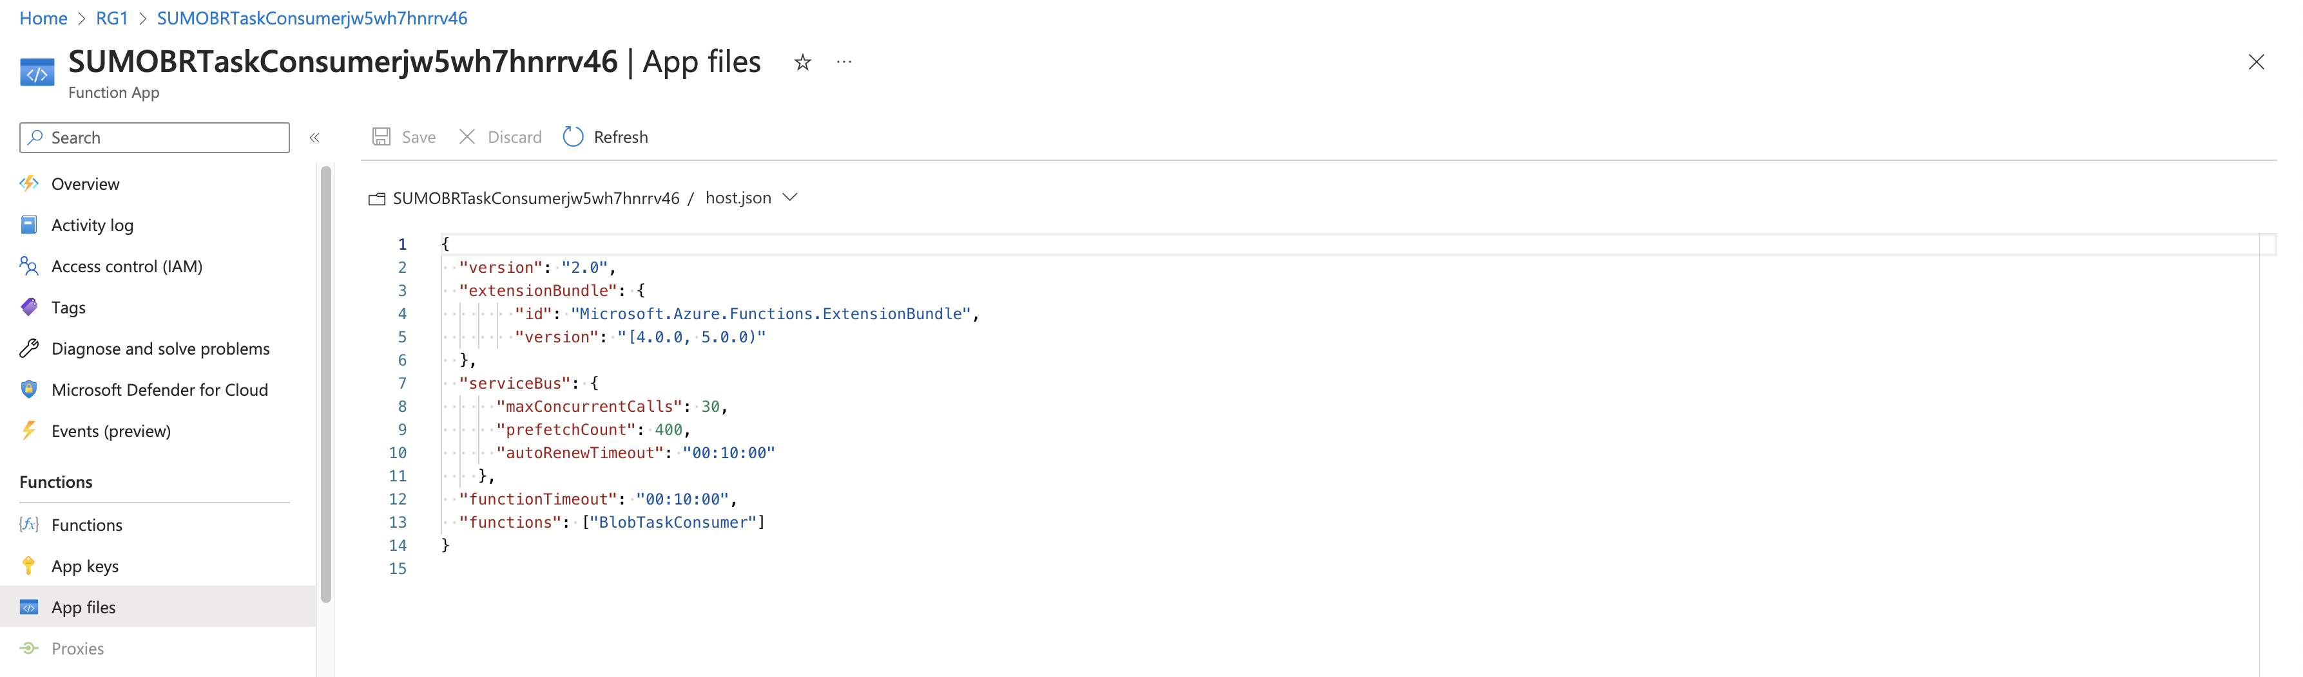This screenshot has width=2303, height=677.
Task: Click the Access control (IAM) icon
Action: [x=28, y=265]
